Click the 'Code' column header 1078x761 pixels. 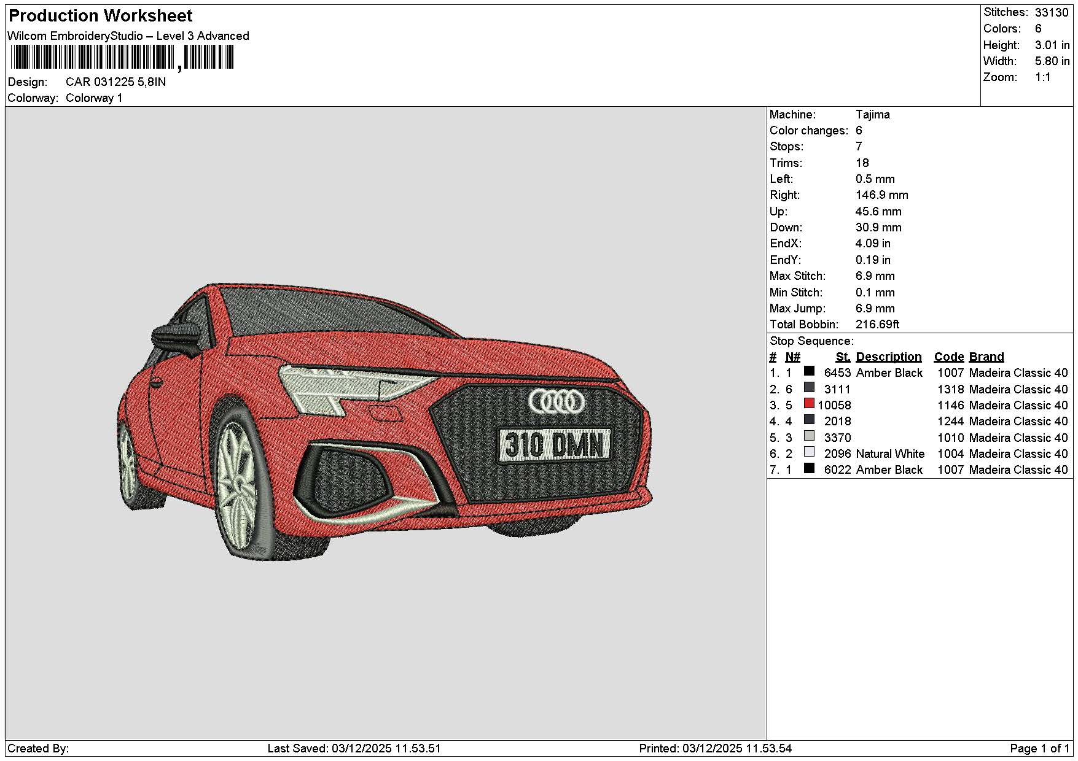948,357
